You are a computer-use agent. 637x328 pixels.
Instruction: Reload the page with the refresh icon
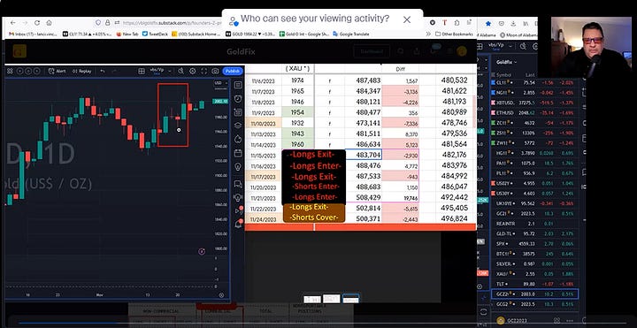click(x=37, y=23)
